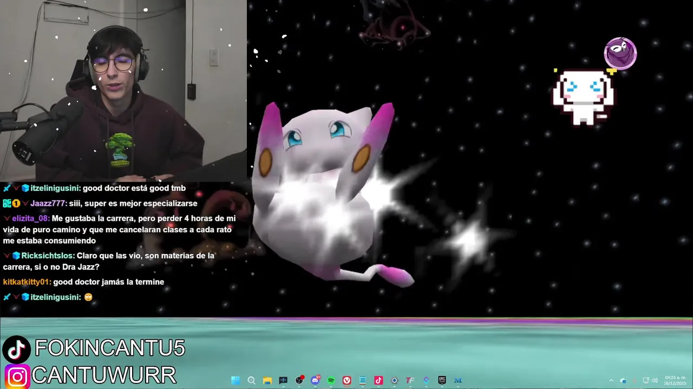Open Notepad from the taskbar
The image size is (693, 389).
(363, 380)
